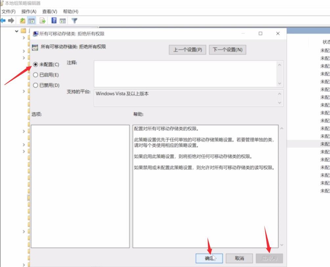The height and width of the screenshot is (267, 330).
Task: Click the Windows Vista 及以上版本 text
Action: click(x=122, y=94)
